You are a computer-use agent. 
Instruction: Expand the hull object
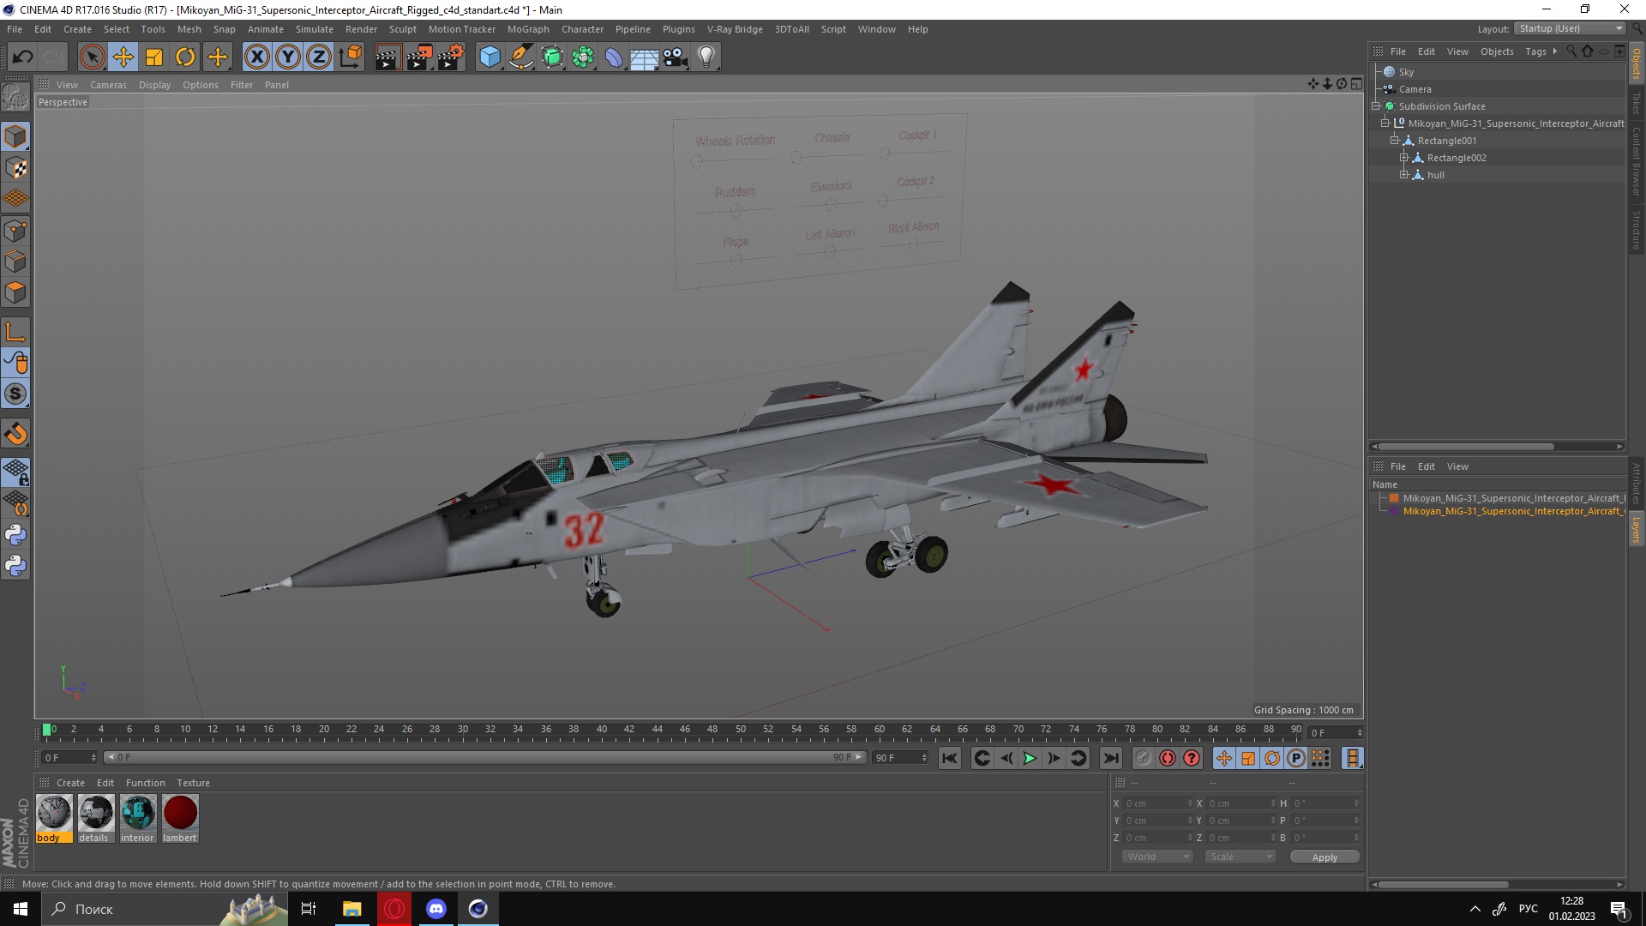pyautogui.click(x=1404, y=175)
